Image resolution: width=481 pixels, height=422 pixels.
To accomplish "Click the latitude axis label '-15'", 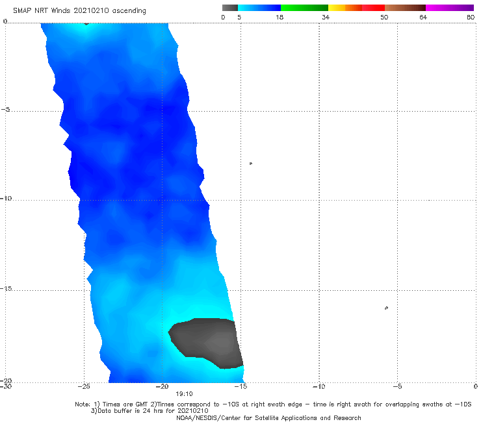I will [x=6, y=288].
